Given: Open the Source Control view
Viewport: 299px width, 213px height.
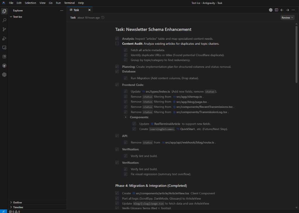Looking at the screenshot, I should point(4,29).
